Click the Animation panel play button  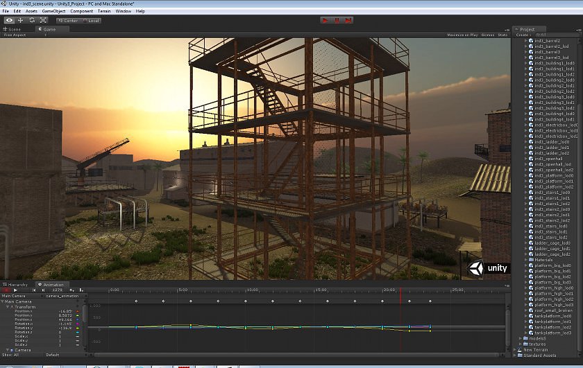(x=15, y=290)
